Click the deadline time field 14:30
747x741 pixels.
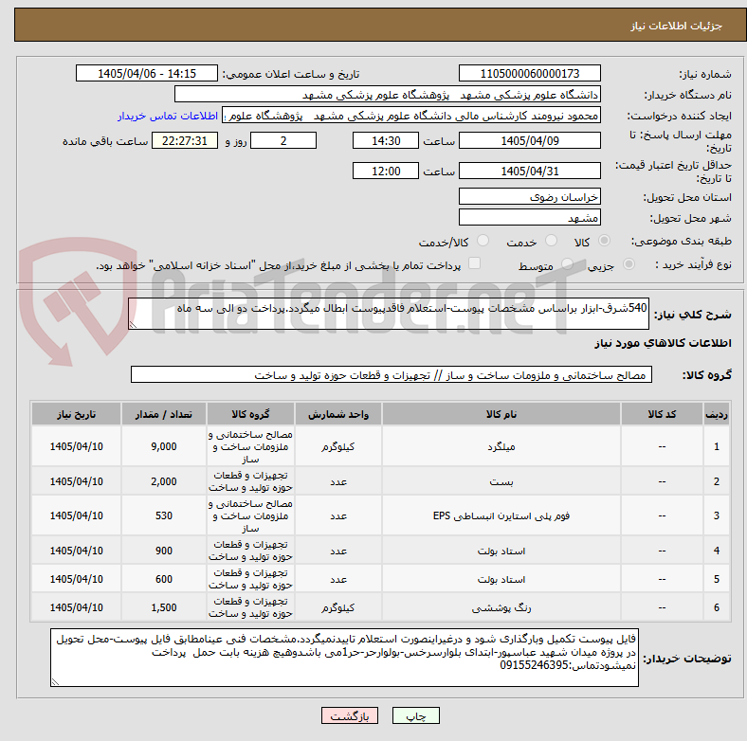386,140
